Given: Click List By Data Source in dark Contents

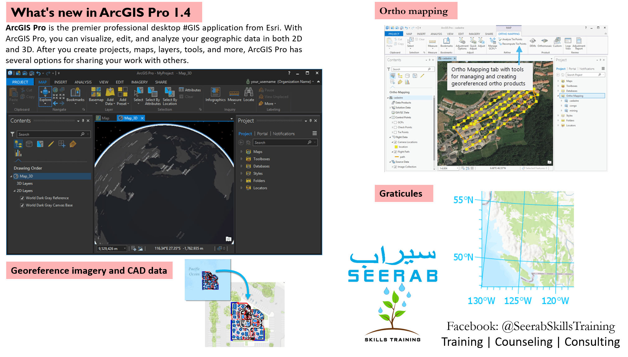Looking at the screenshot, I should pyautogui.click(x=29, y=144).
